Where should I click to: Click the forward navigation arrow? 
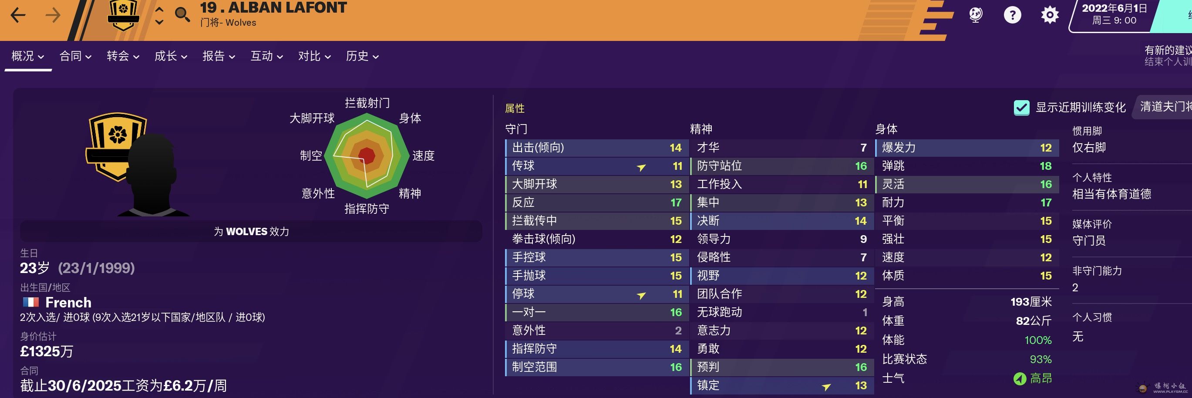pyautogui.click(x=53, y=15)
